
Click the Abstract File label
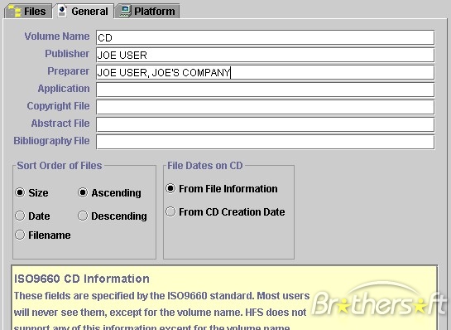(60, 123)
